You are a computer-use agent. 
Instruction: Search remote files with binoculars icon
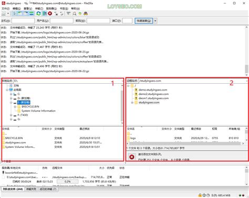pyautogui.click(x=86, y=14)
